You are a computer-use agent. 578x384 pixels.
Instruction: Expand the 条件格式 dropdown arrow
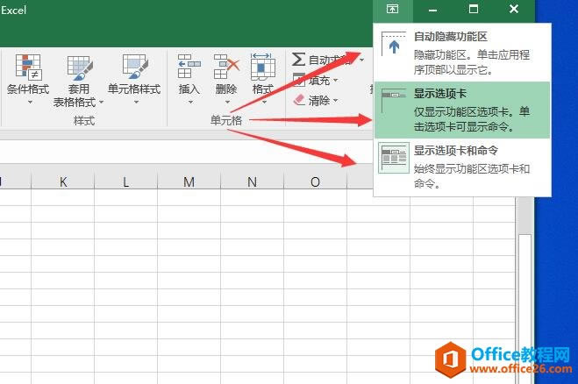[30, 102]
